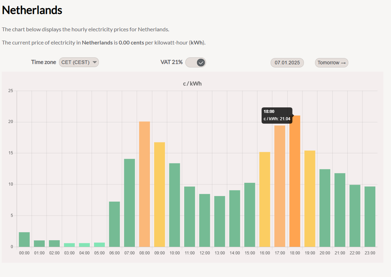
Task: Open the CET (CEST) time zone dropdown
Action: (x=78, y=63)
